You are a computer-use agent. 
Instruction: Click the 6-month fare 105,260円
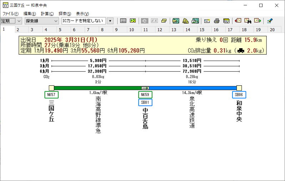pyautogui.click(x=131, y=51)
